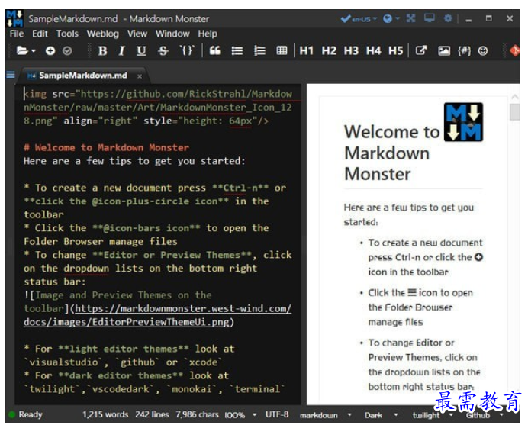The image size is (528, 425).
Task: Click the preview pane vertical scrollbar thumb
Action: click(x=515, y=112)
